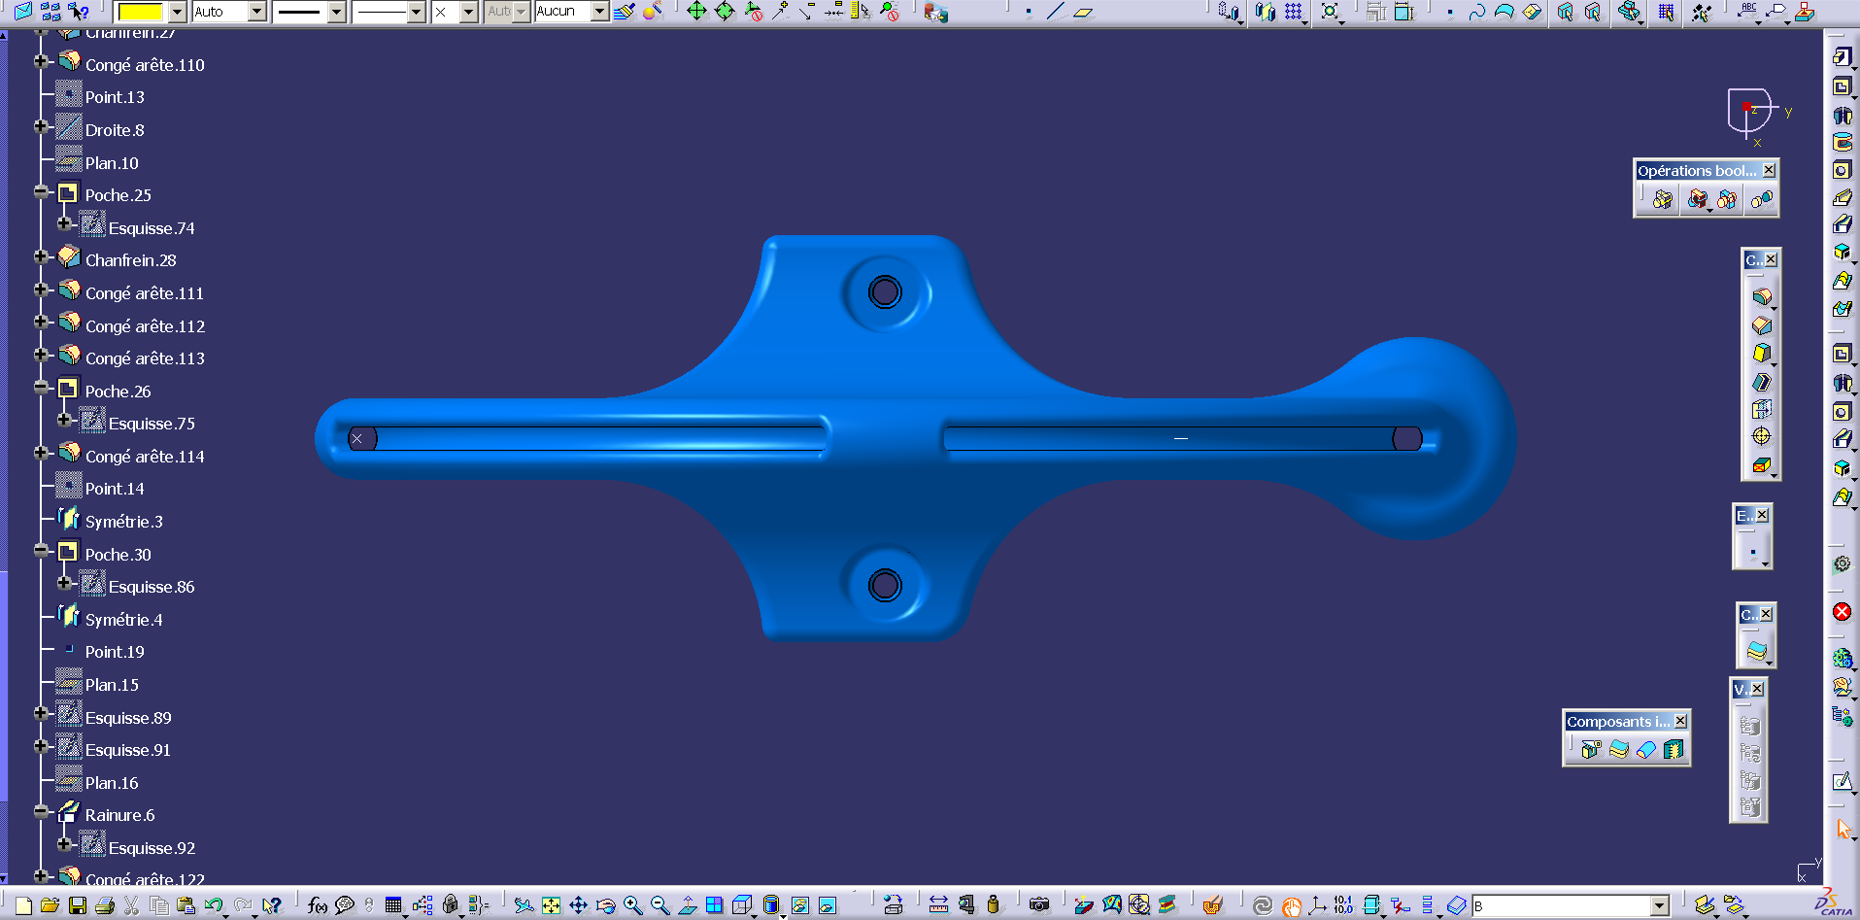Click the Plane creation icon in top toolbar
Image resolution: width=1860 pixels, height=920 pixels.
1083,12
